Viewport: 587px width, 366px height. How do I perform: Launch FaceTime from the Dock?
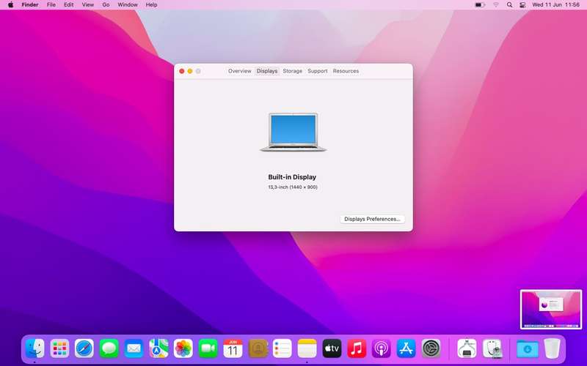click(208, 348)
